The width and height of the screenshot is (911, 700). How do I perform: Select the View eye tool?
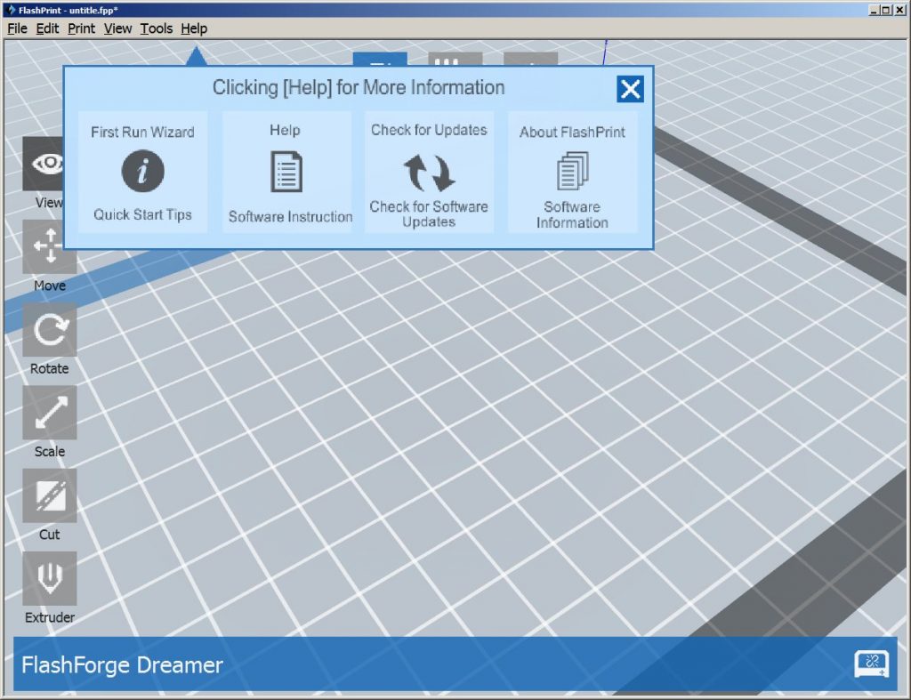coord(43,164)
